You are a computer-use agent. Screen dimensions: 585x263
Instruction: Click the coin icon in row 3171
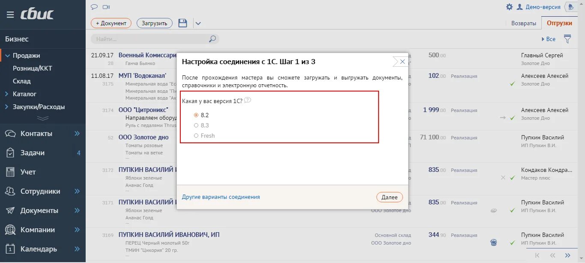(494, 210)
